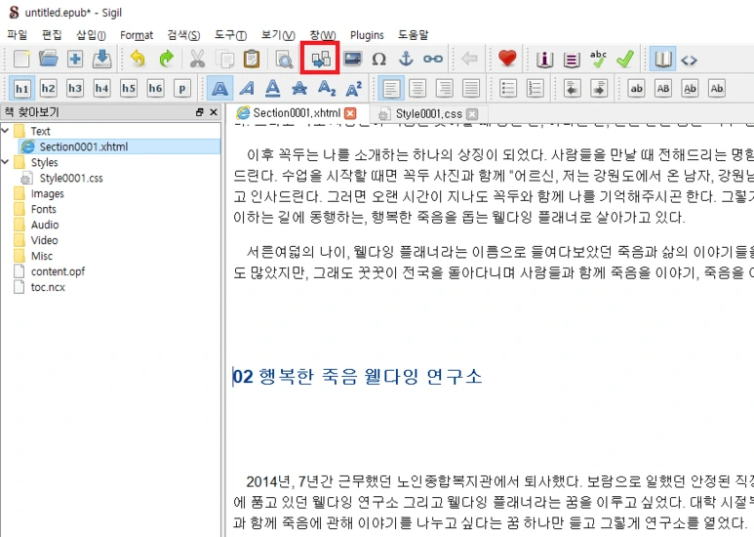Apply Heading 4 style h4
Screen dimensions: 754x537
pyautogui.click(x=101, y=88)
